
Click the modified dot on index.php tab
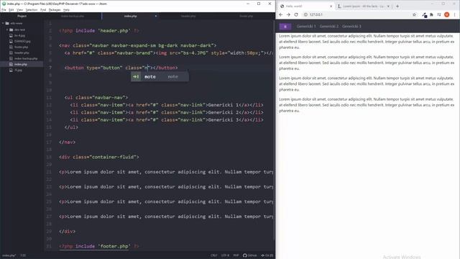pyautogui.click(x=156, y=16)
